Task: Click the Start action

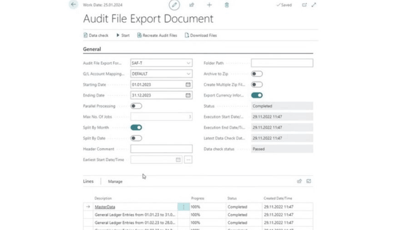Action: point(123,35)
